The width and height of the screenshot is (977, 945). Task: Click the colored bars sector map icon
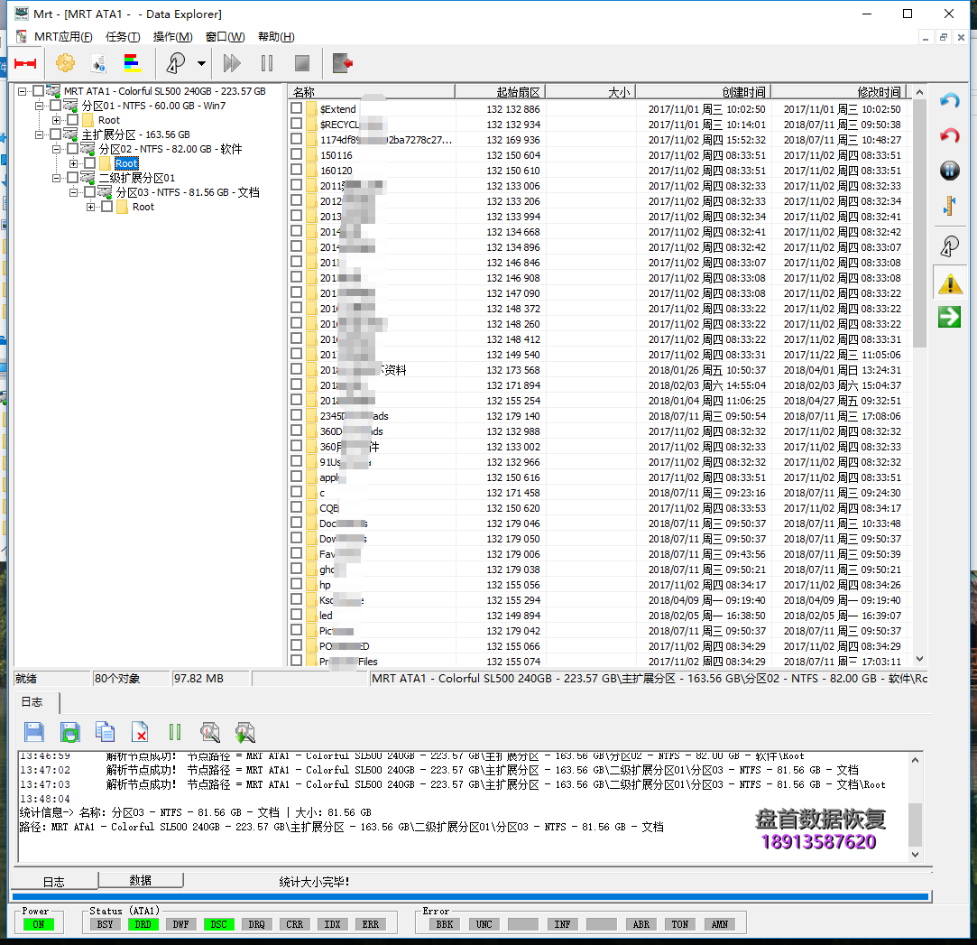(133, 63)
